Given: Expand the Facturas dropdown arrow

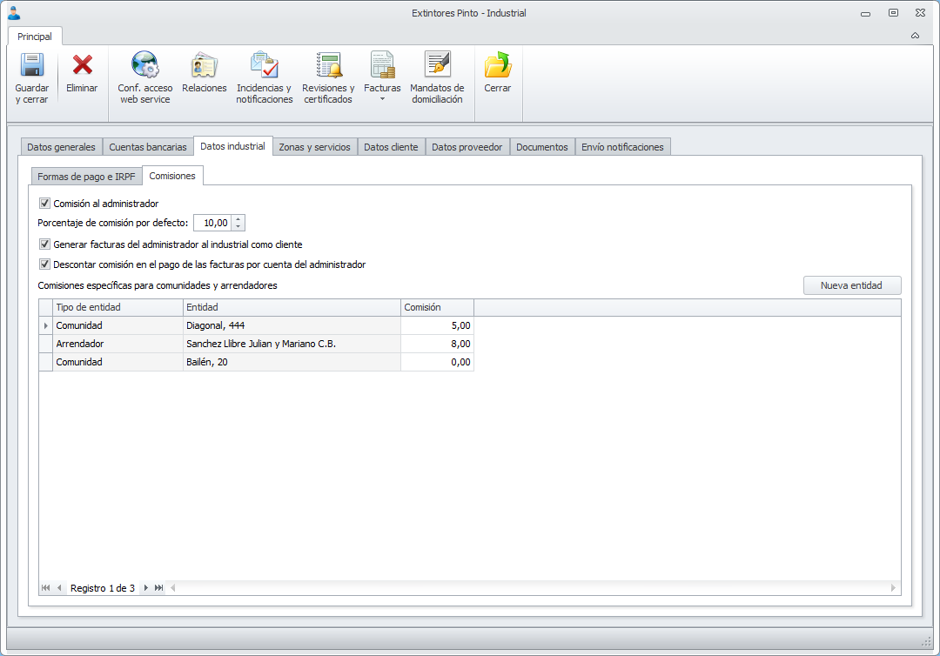Looking at the screenshot, I should pos(382,99).
